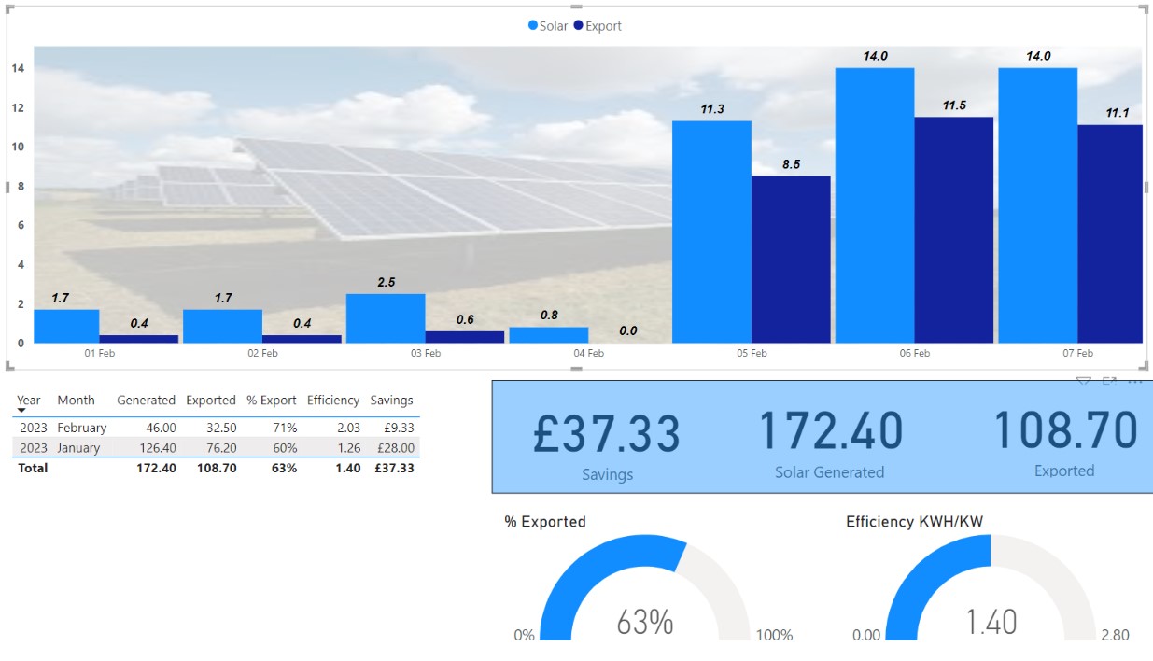
Task: Sort table by the Month column header
Action: coord(76,400)
